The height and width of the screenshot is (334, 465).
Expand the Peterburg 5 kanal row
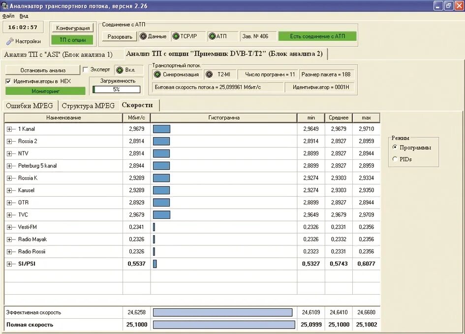[x=9, y=166]
